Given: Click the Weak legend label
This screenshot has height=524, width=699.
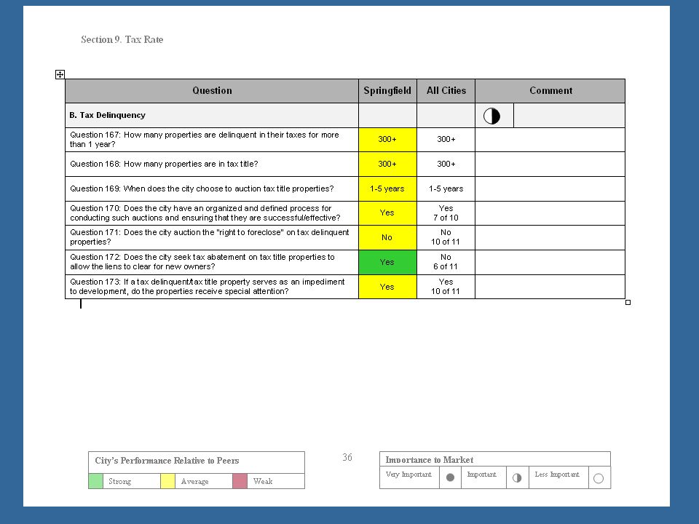Looking at the screenshot, I should tap(263, 481).
